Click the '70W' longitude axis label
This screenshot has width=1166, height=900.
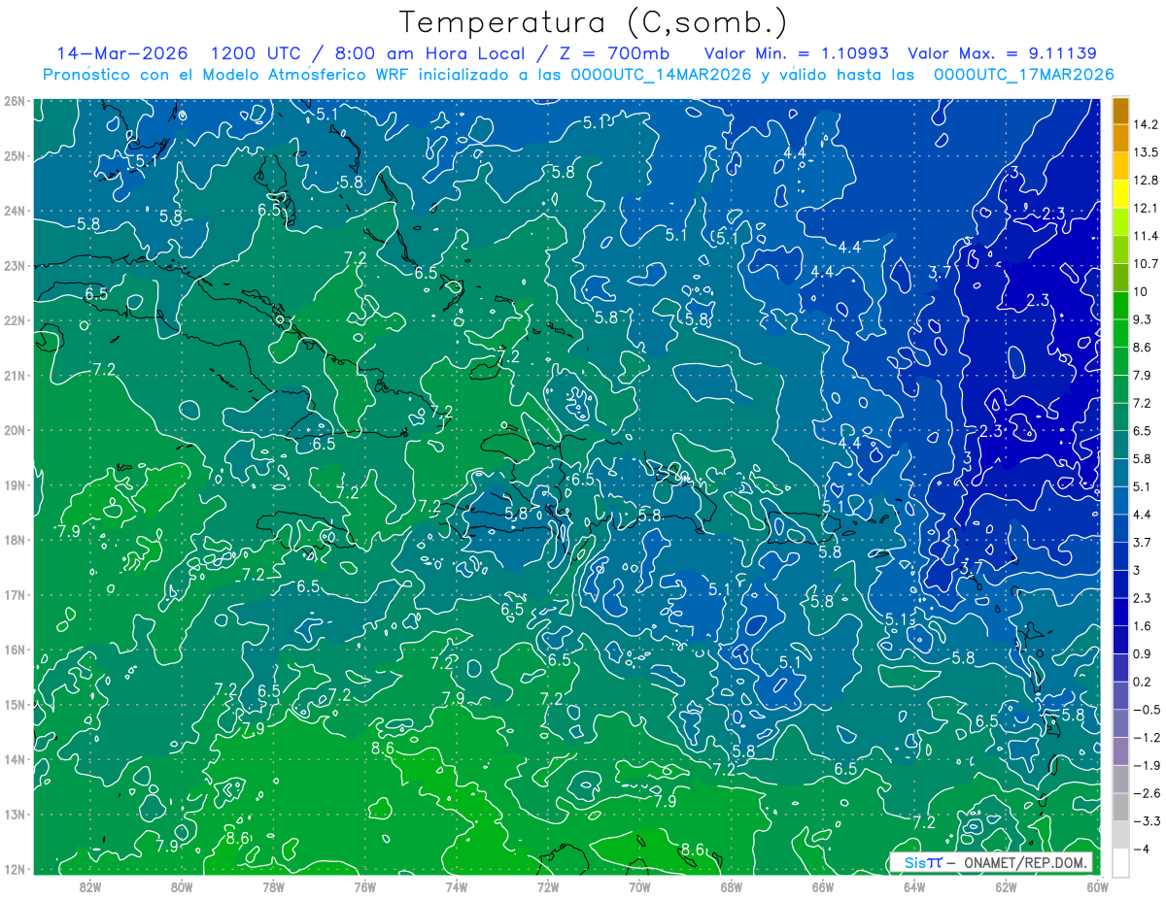coord(639,886)
